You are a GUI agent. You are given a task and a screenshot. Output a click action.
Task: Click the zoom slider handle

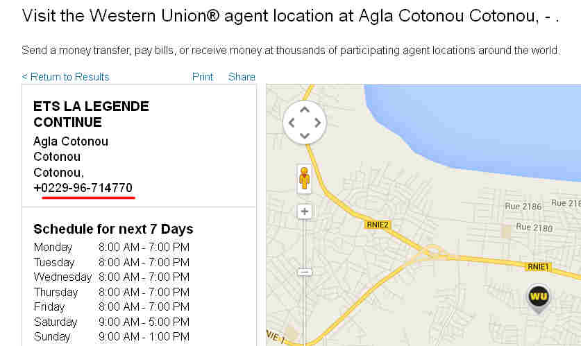tap(304, 272)
